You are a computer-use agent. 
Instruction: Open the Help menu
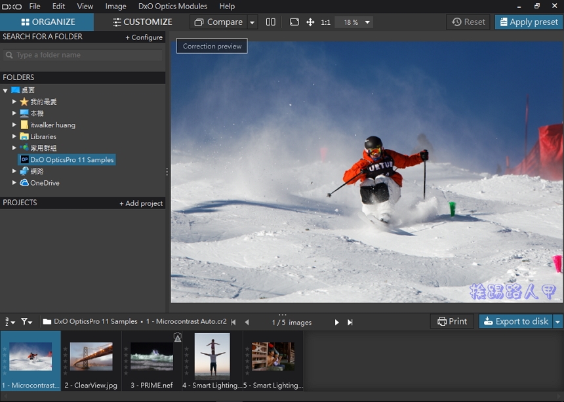[x=227, y=6]
